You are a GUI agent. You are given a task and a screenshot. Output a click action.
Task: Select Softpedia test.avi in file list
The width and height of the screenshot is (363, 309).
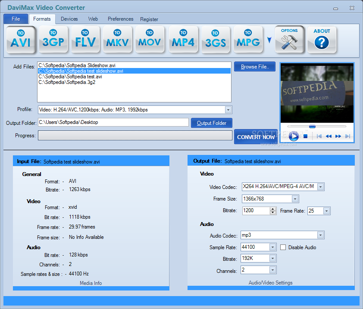point(134,77)
